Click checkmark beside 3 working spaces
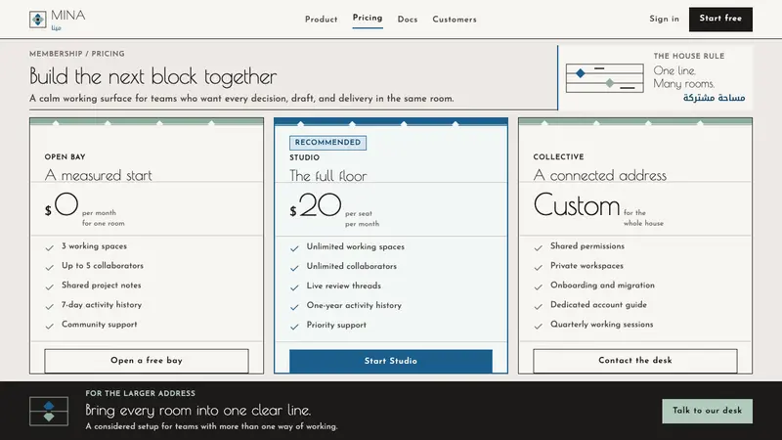 coord(50,247)
